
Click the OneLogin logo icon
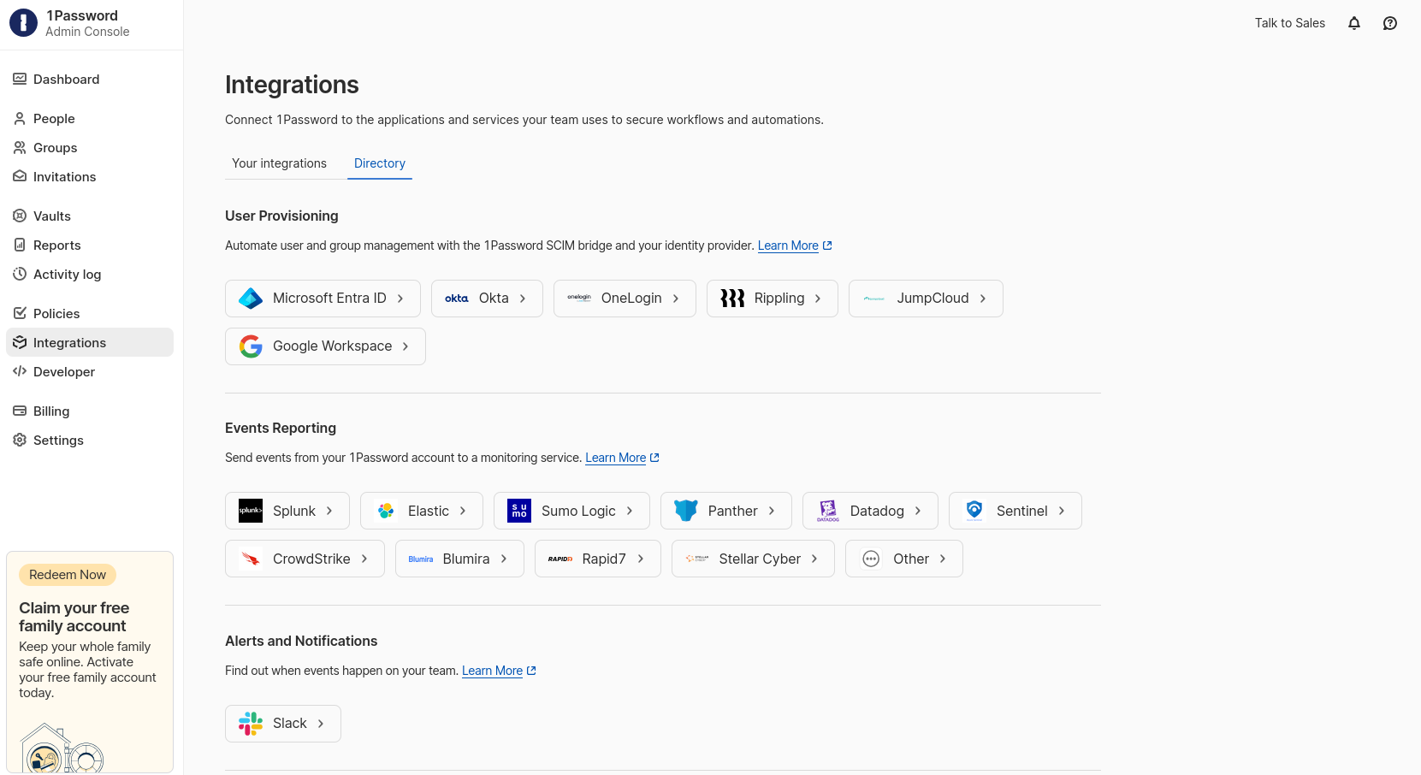(x=579, y=299)
